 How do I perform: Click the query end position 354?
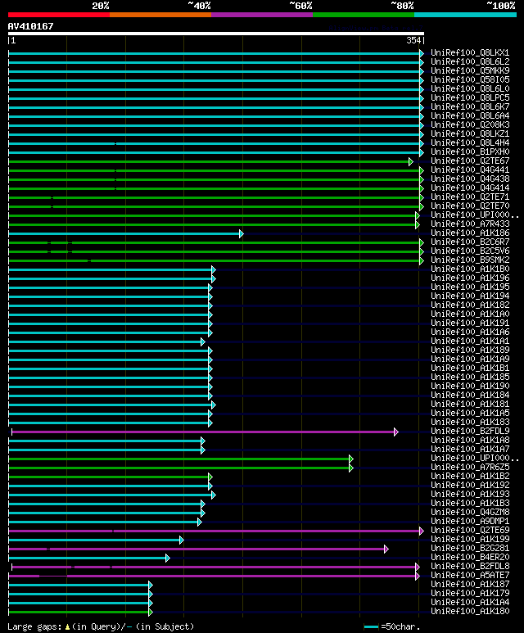click(413, 40)
